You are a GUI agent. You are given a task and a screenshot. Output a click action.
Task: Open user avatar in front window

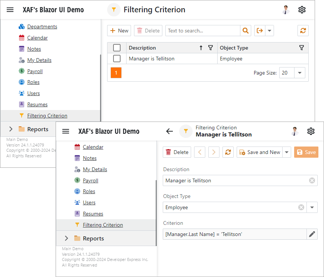tap(295, 131)
